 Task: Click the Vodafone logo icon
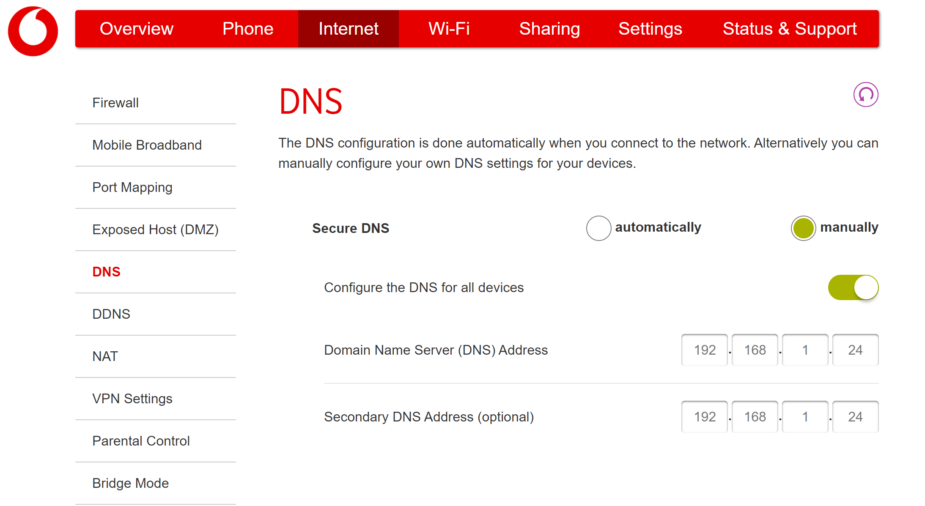(33, 31)
